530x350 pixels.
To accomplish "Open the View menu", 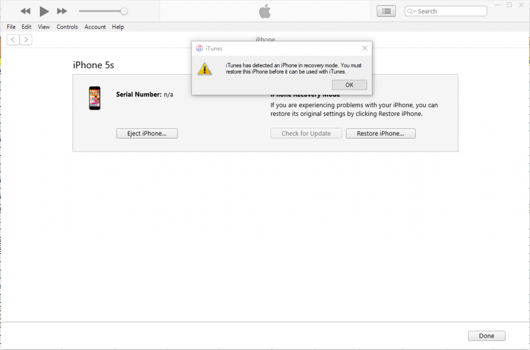I will pyautogui.click(x=43, y=27).
